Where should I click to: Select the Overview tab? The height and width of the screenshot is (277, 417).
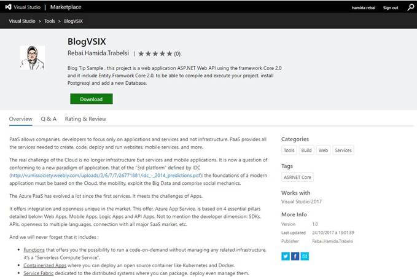tap(20, 119)
